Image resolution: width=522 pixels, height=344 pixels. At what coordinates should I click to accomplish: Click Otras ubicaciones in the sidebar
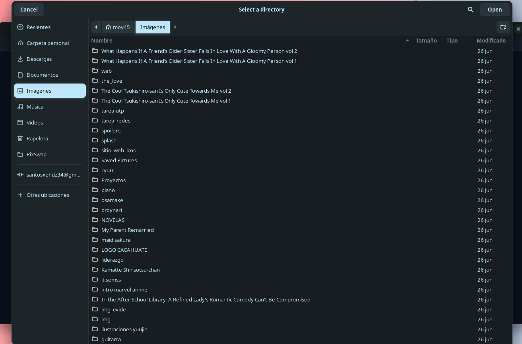pos(50,195)
